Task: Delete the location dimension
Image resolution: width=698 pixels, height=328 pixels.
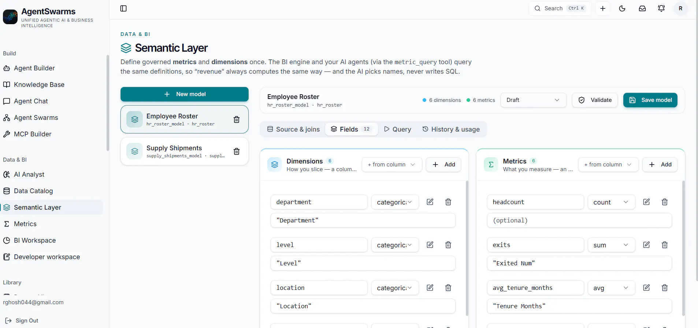Action: [x=448, y=288]
